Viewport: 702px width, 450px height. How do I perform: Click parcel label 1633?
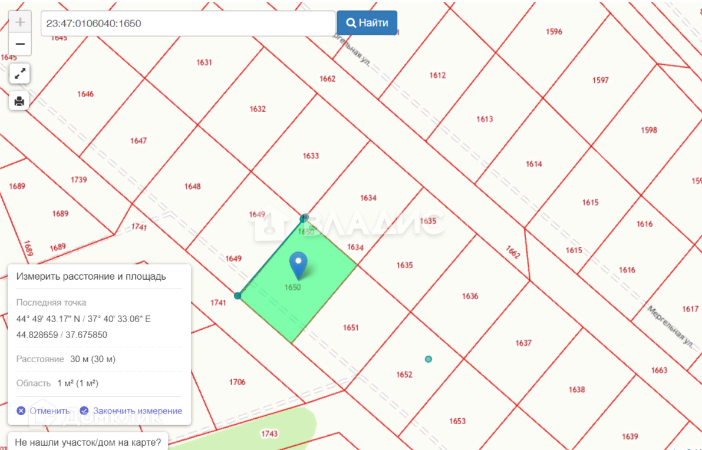tap(311, 156)
